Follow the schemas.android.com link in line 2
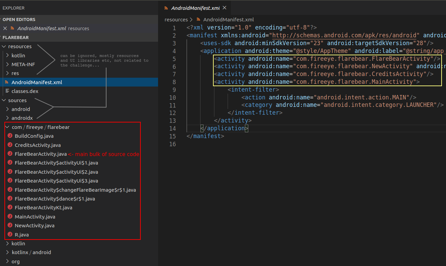The image size is (446, 266). tap(344, 35)
